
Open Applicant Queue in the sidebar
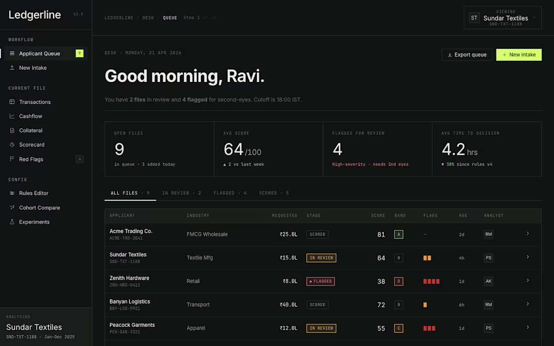(46, 54)
